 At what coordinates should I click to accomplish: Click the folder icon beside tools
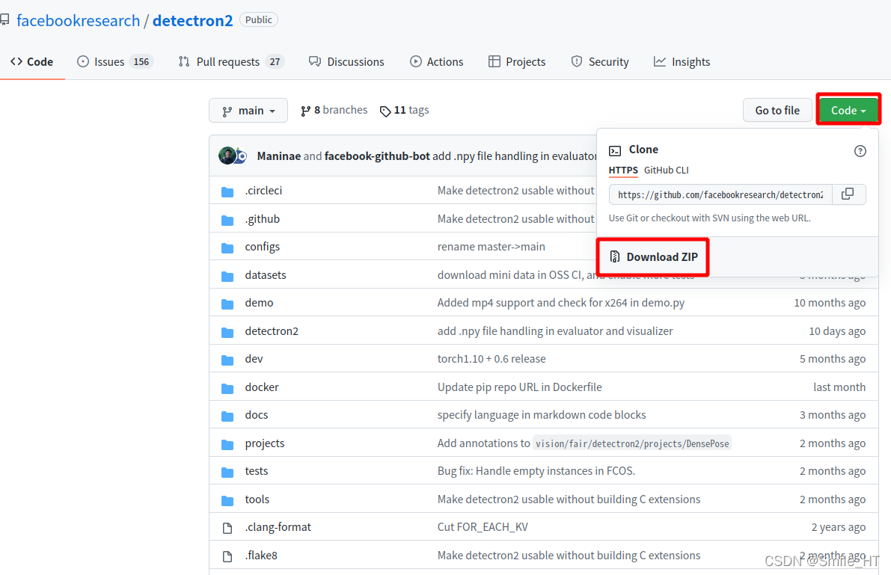pyautogui.click(x=227, y=500)
